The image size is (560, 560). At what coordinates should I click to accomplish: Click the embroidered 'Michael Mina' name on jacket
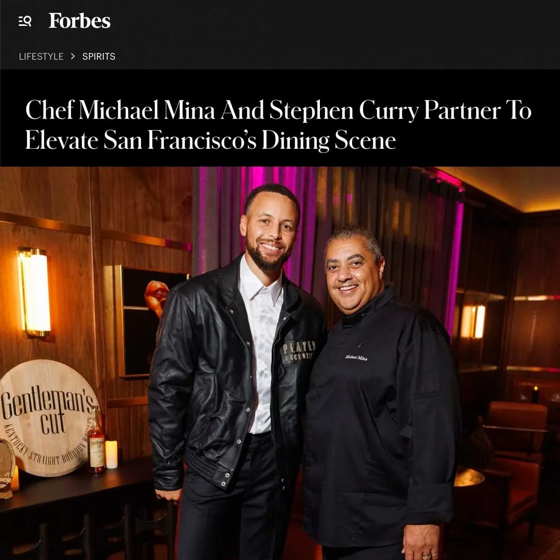[x=356, y=357]
